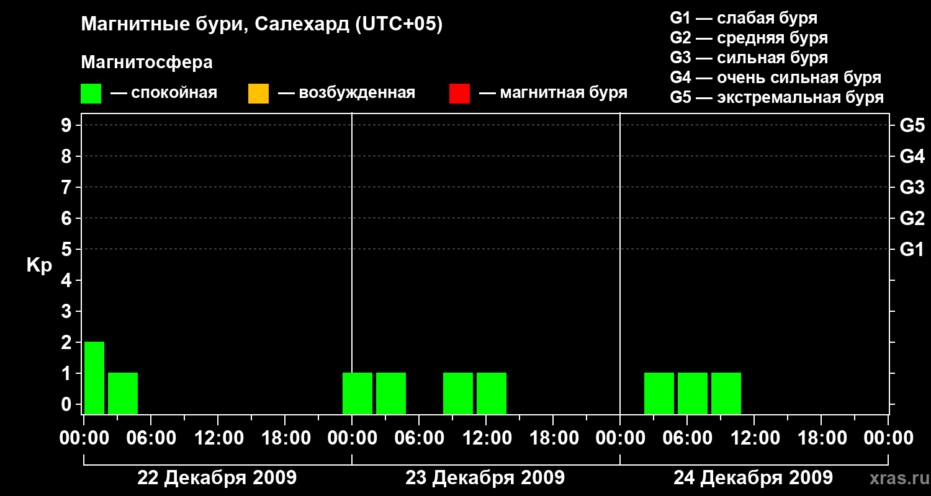Click the '22 Декабря 2009' date label
The width and height of the screenshot is (931, 496).
(217, 478)
